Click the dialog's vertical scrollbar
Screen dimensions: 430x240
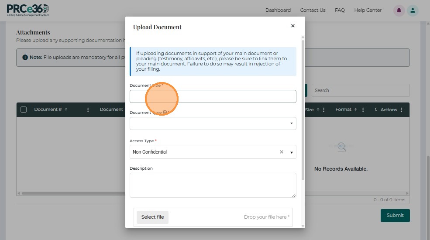(303, 110)
